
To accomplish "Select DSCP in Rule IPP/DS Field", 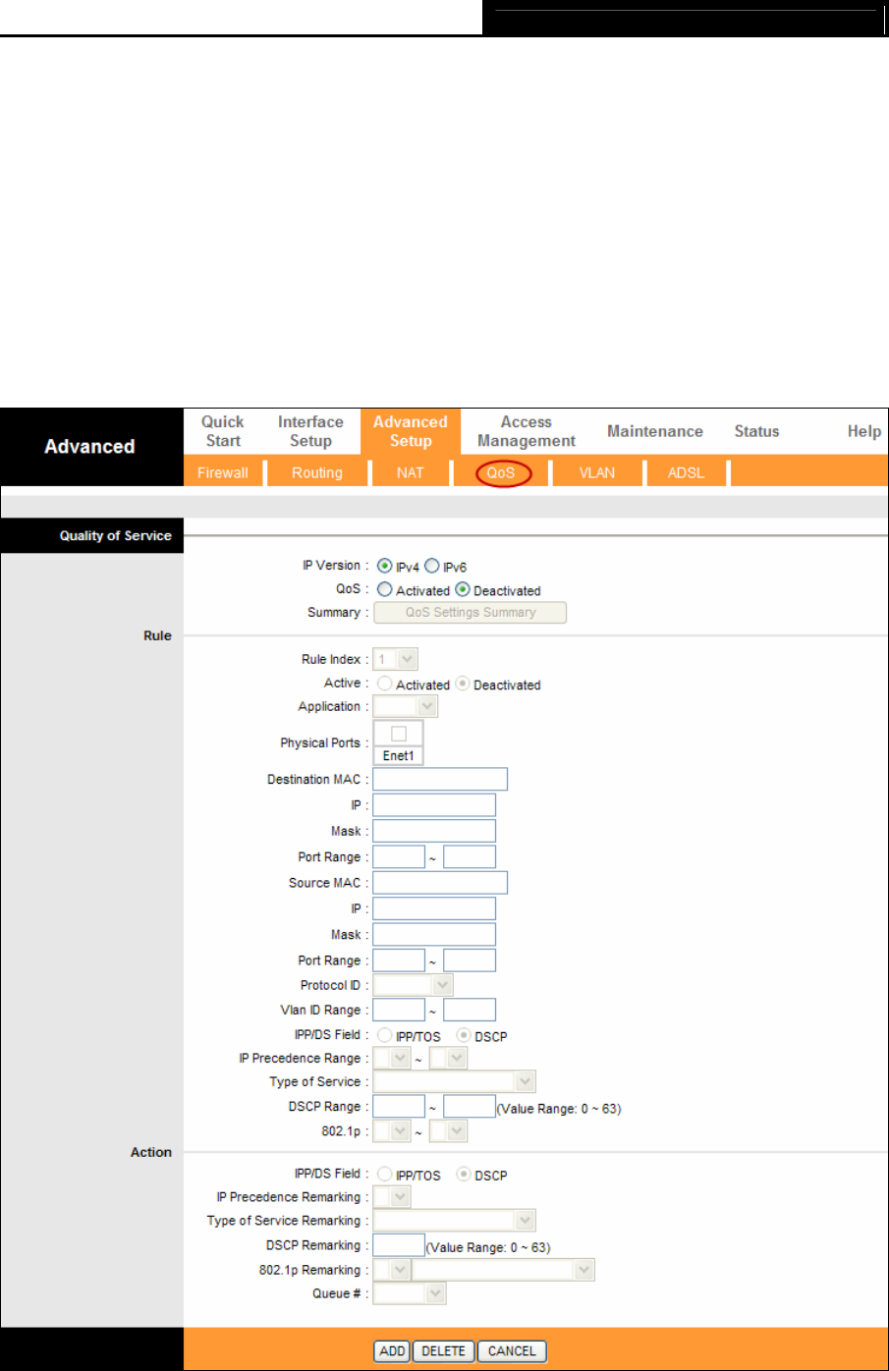I will coord(464,1036).
